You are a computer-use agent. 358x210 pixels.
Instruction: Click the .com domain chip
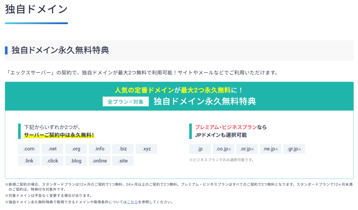[29, 149]
